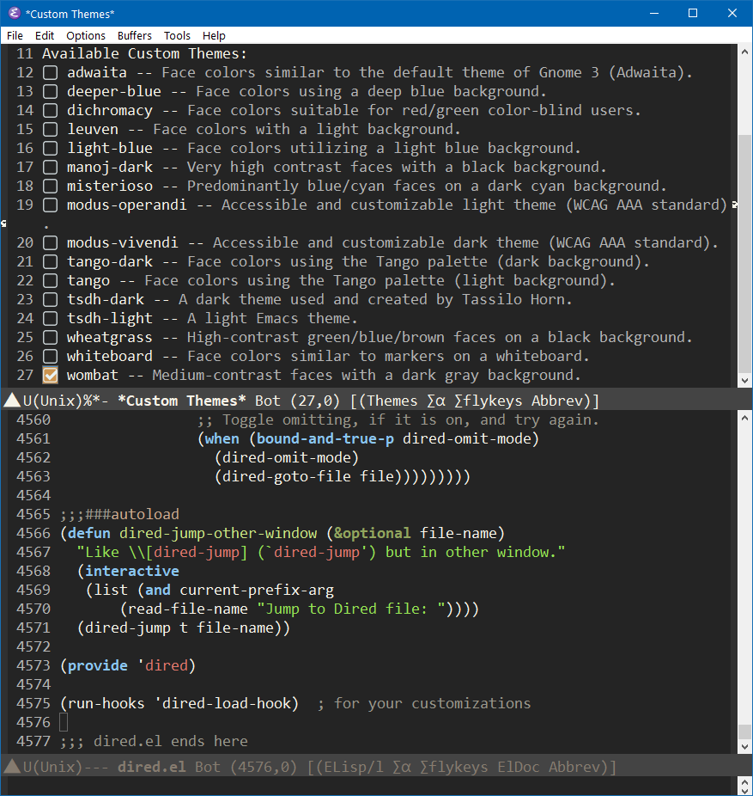The height and width of the screenshot is (796, 753).
Task: Click the 'wombat' theme name text
Action: [93, 375]
